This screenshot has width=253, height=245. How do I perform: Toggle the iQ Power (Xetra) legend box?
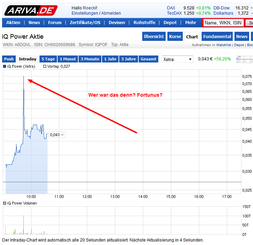coord(5,66)
